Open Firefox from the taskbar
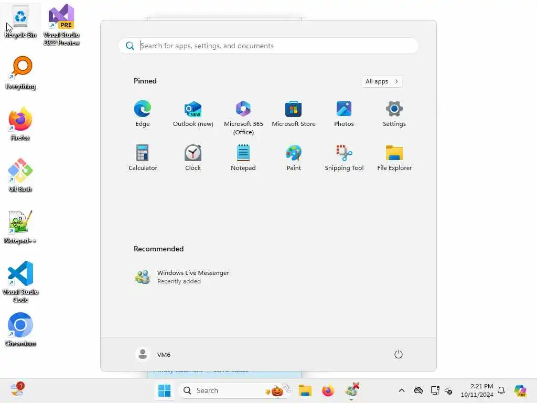The height and width of the screenshot is (403, 537). (328, 390)
